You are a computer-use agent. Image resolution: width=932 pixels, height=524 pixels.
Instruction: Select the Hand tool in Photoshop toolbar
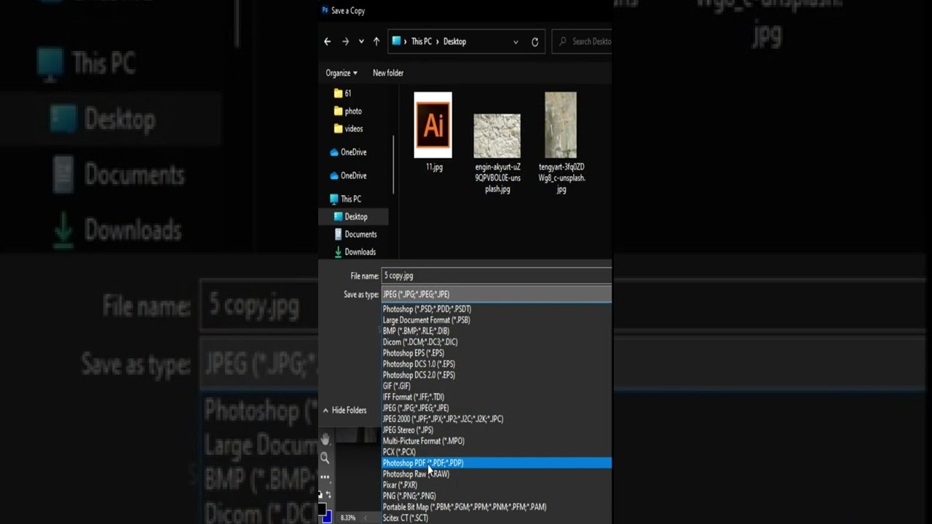[325, 439]
